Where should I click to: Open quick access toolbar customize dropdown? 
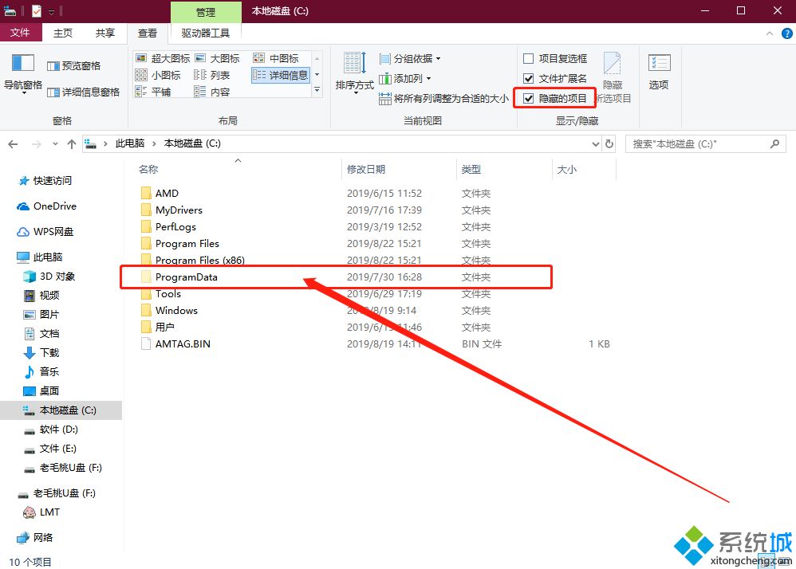tap(51, 11)
